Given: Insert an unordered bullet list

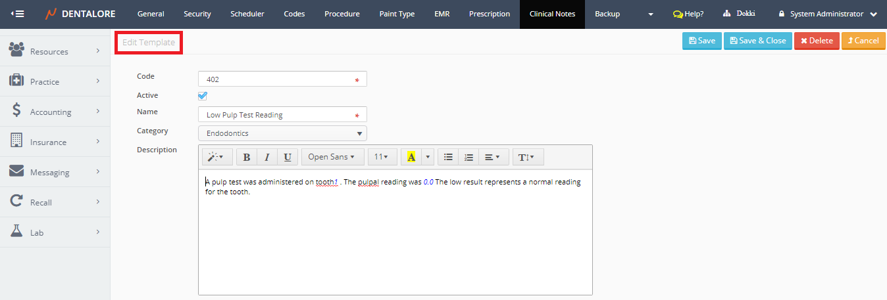Looking at the screenshot, I should [448, 157].
